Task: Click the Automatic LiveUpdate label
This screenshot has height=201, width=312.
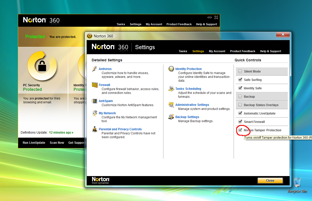Action: (260, 113)
